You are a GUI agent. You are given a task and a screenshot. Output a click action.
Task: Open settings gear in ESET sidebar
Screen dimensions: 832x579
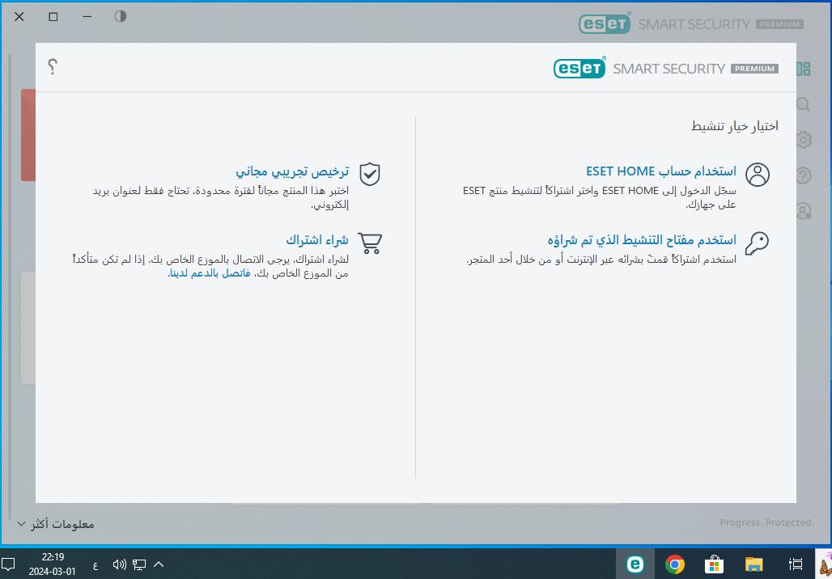[x=804, y=140]
